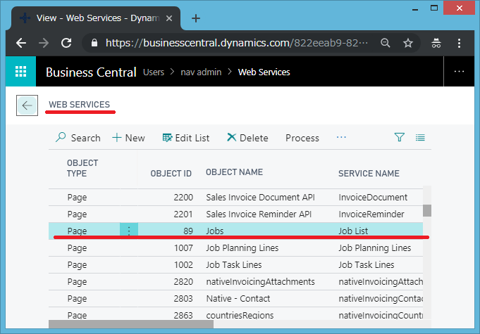
Task: Select the countriesRegions object name cell
Action: (x=240, y=315)
